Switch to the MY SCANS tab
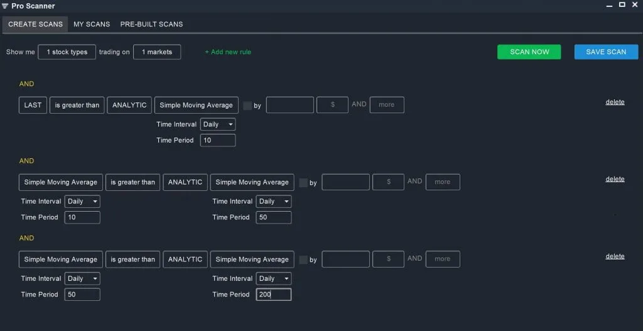The width and height of the screenshot is (643, 331). [x=92, y=24]
